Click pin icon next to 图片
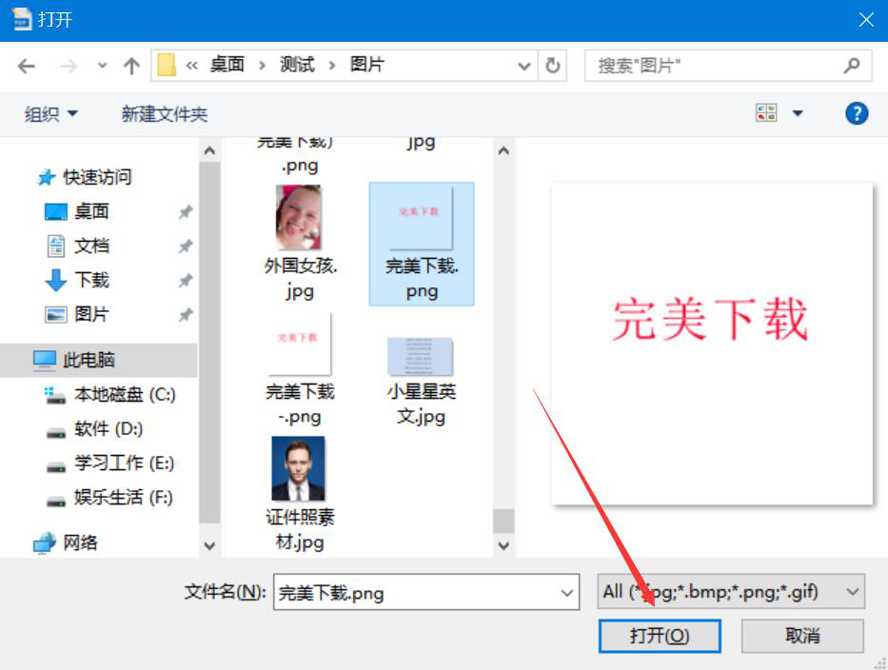The image size is (888, 670). (x=186, y=315)
